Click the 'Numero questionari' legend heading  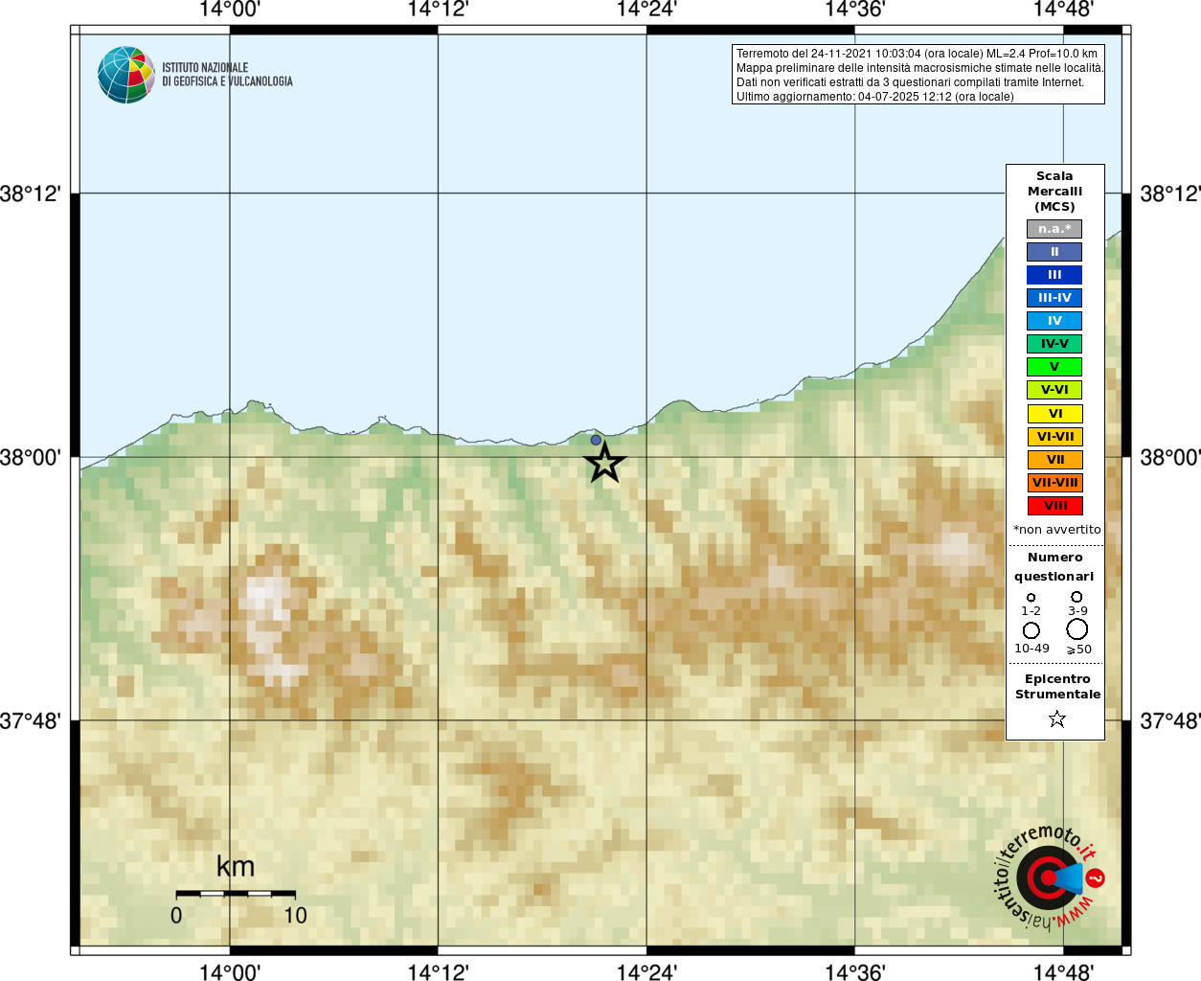(1054, 567)
